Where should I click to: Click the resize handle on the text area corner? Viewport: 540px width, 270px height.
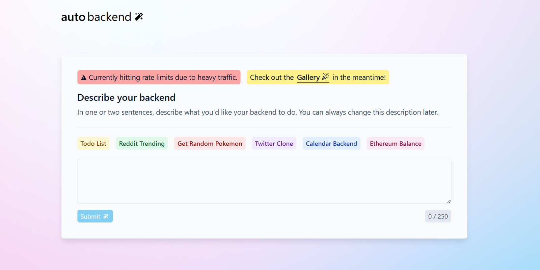449,201
